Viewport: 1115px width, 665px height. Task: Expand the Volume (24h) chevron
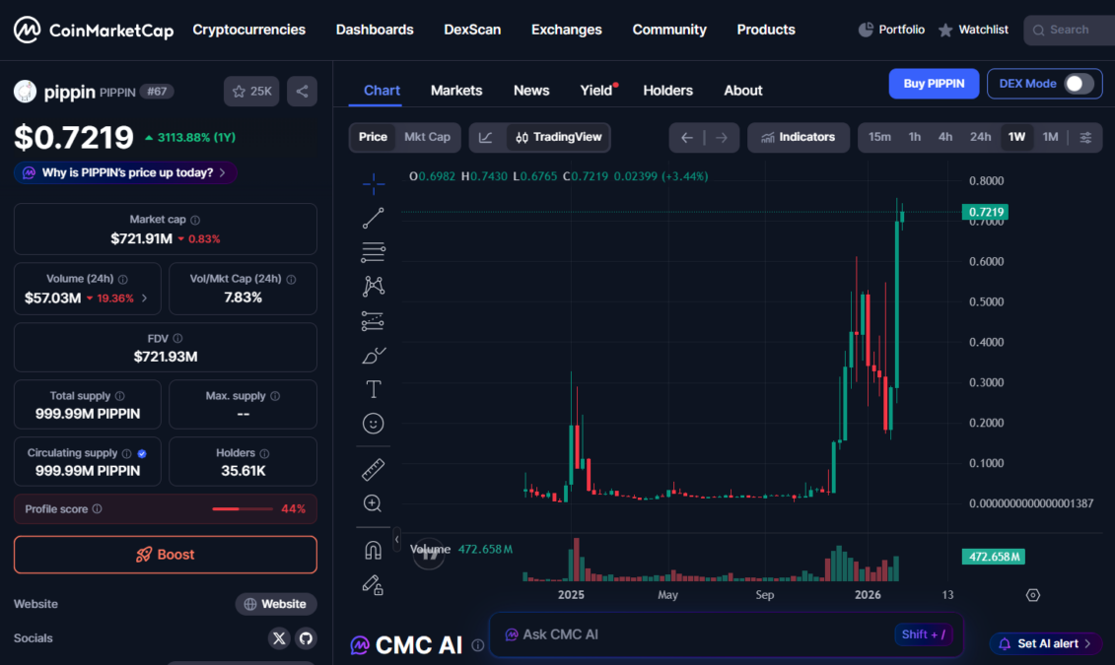(145, 299)
